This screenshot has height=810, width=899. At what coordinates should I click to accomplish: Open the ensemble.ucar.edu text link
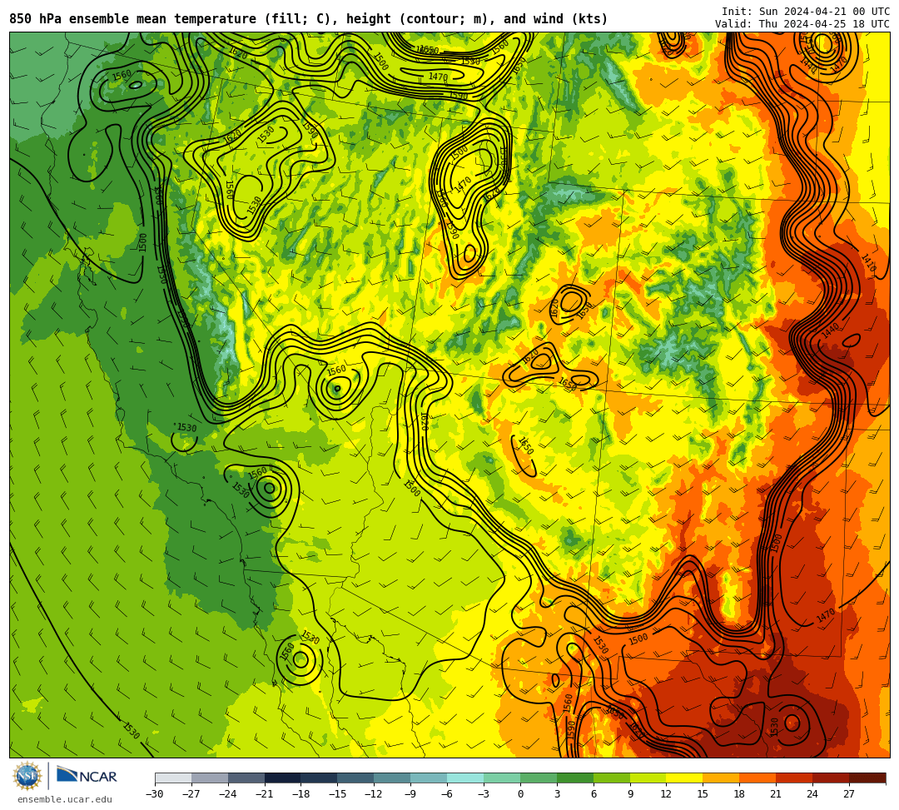click(65, 799)
